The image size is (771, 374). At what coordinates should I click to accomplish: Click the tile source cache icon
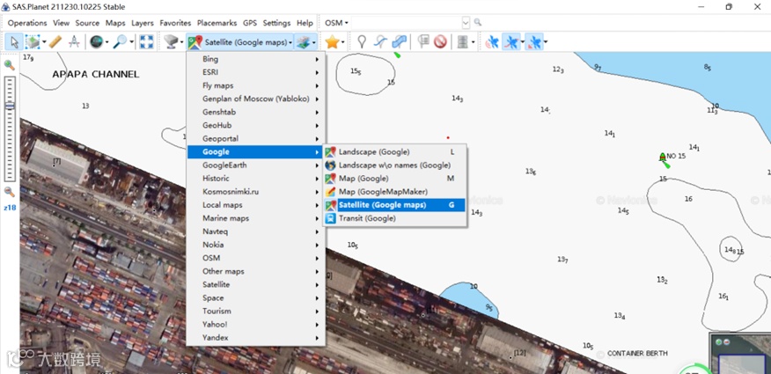[x=171, y=42]
